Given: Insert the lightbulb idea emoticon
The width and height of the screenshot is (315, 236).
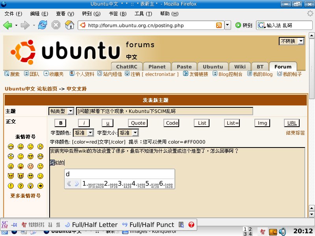Looking at the screenshot, I should (31, 186).
